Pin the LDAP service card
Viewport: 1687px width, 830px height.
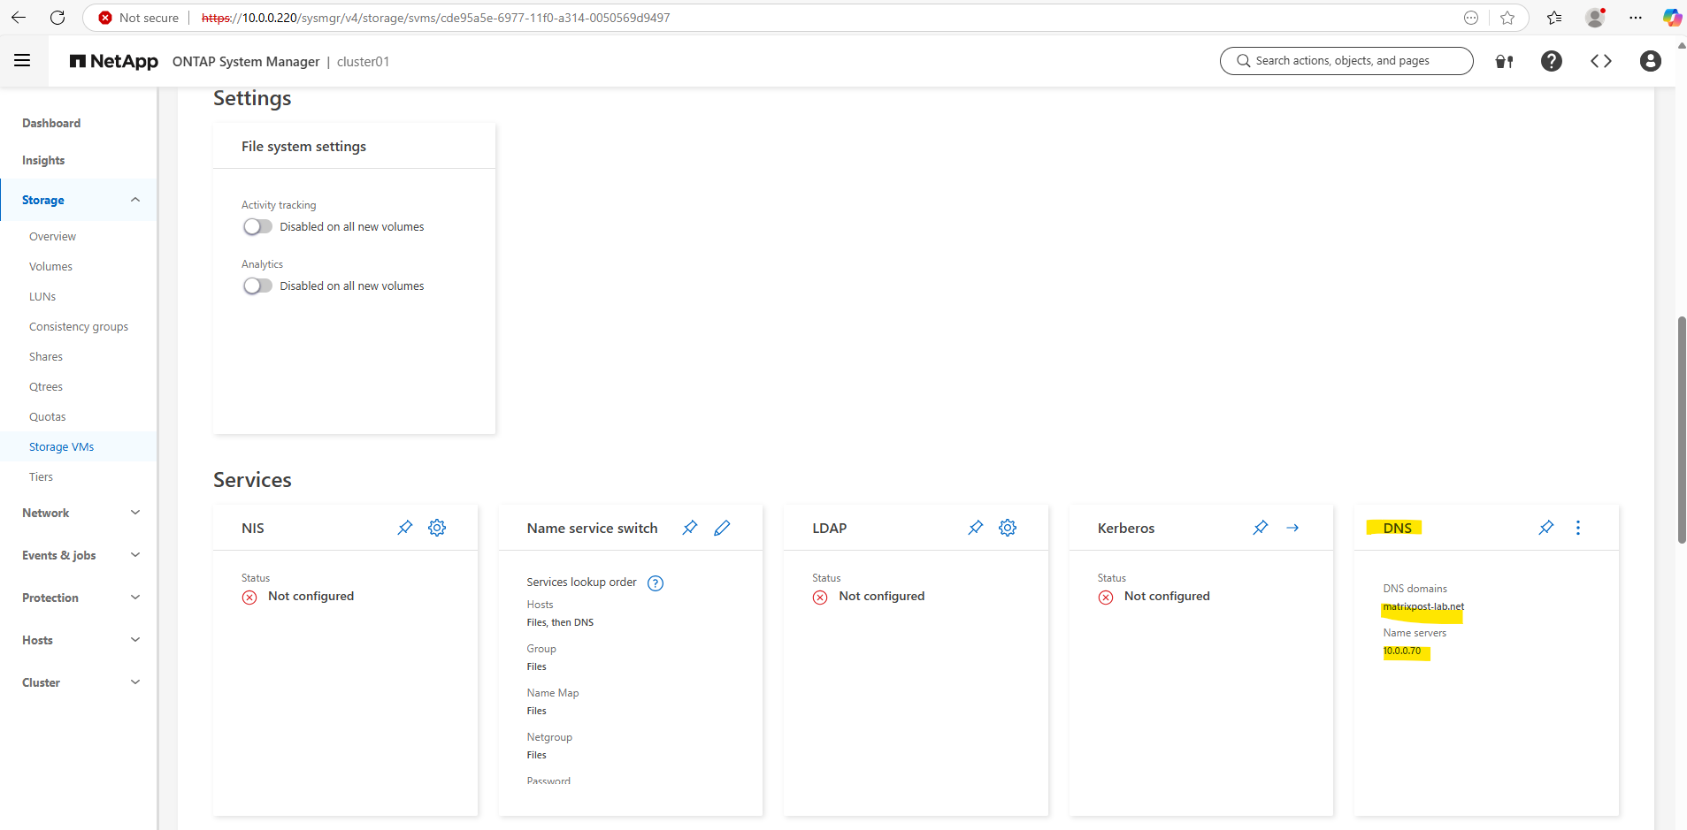coord(975,528)
